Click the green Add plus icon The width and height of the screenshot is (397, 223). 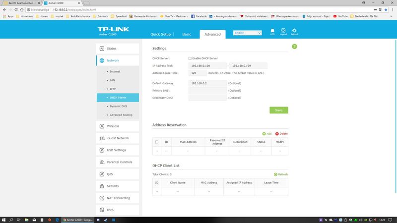click(x=264, y=134)
